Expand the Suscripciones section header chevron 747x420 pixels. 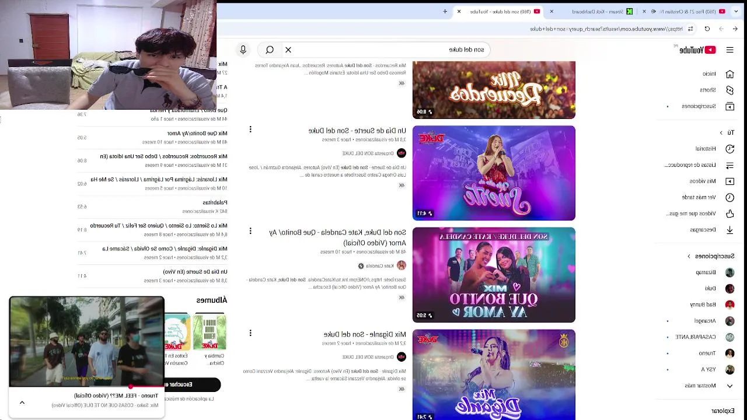coord(689,256)
